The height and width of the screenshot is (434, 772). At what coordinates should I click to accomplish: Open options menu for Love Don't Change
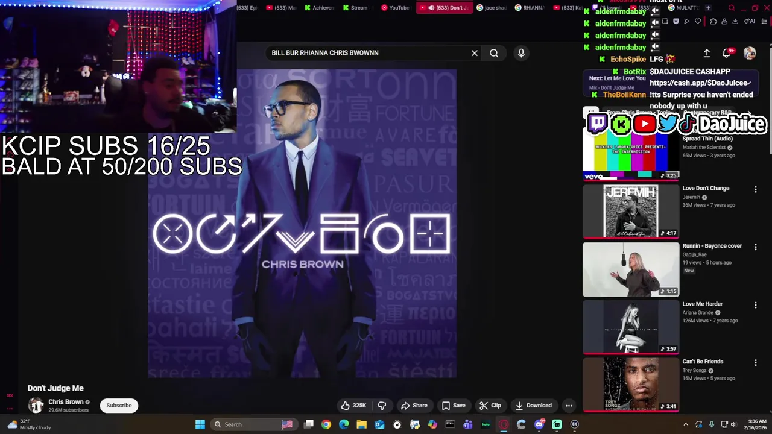[x=755, y=189]
